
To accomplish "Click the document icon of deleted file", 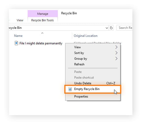I will click(16, 43).
